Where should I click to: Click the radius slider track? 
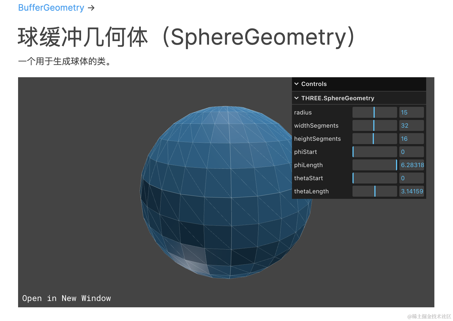coord(375,112)
